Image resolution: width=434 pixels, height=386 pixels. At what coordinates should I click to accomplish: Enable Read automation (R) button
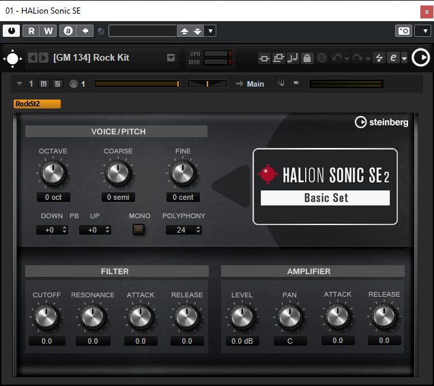tap(31, 31)
